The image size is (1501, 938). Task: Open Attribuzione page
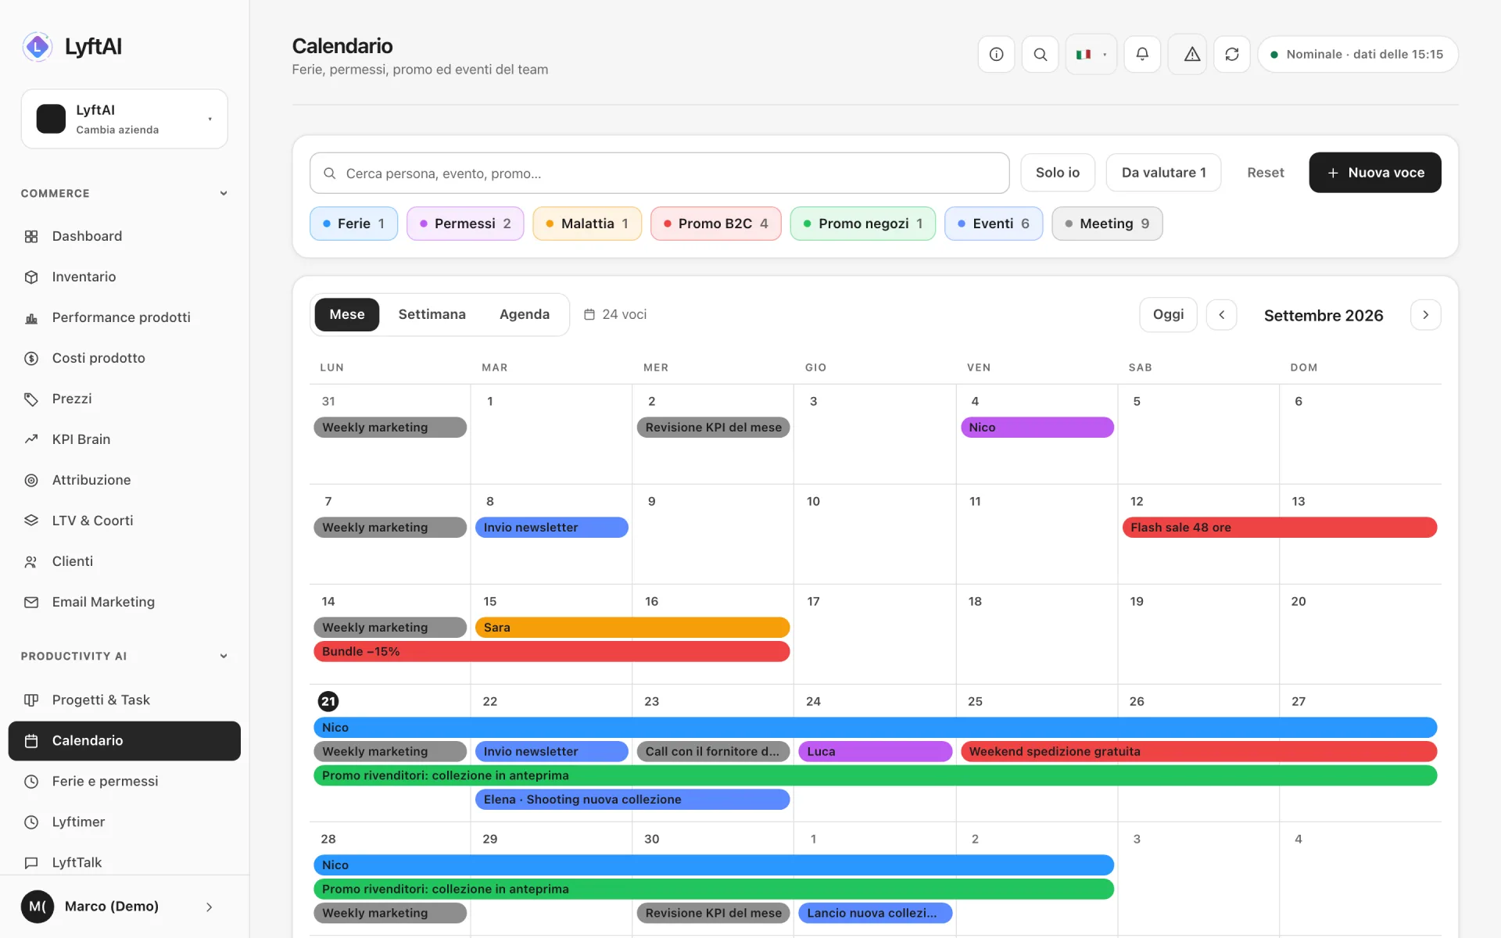tap(124, 480)
